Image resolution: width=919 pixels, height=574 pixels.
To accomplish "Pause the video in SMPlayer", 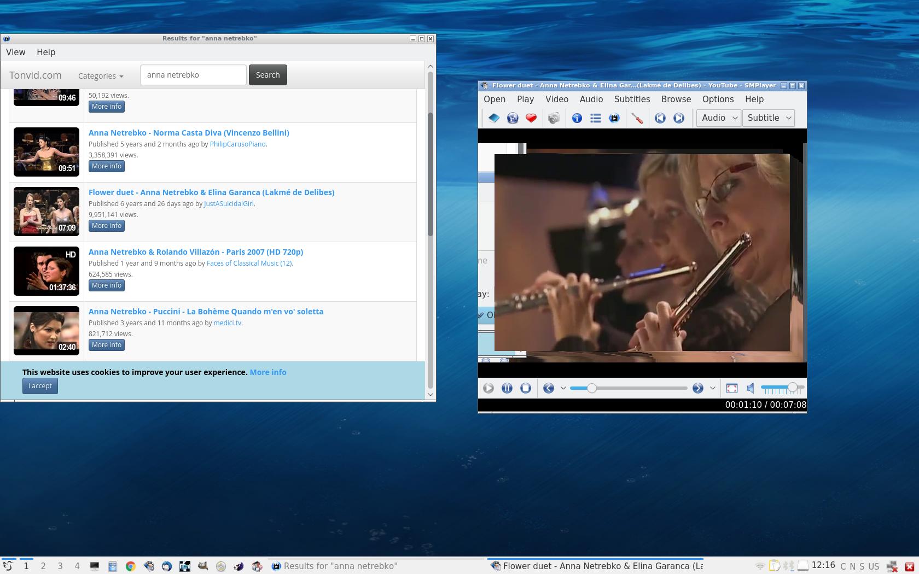I will [x=507, y=388].
